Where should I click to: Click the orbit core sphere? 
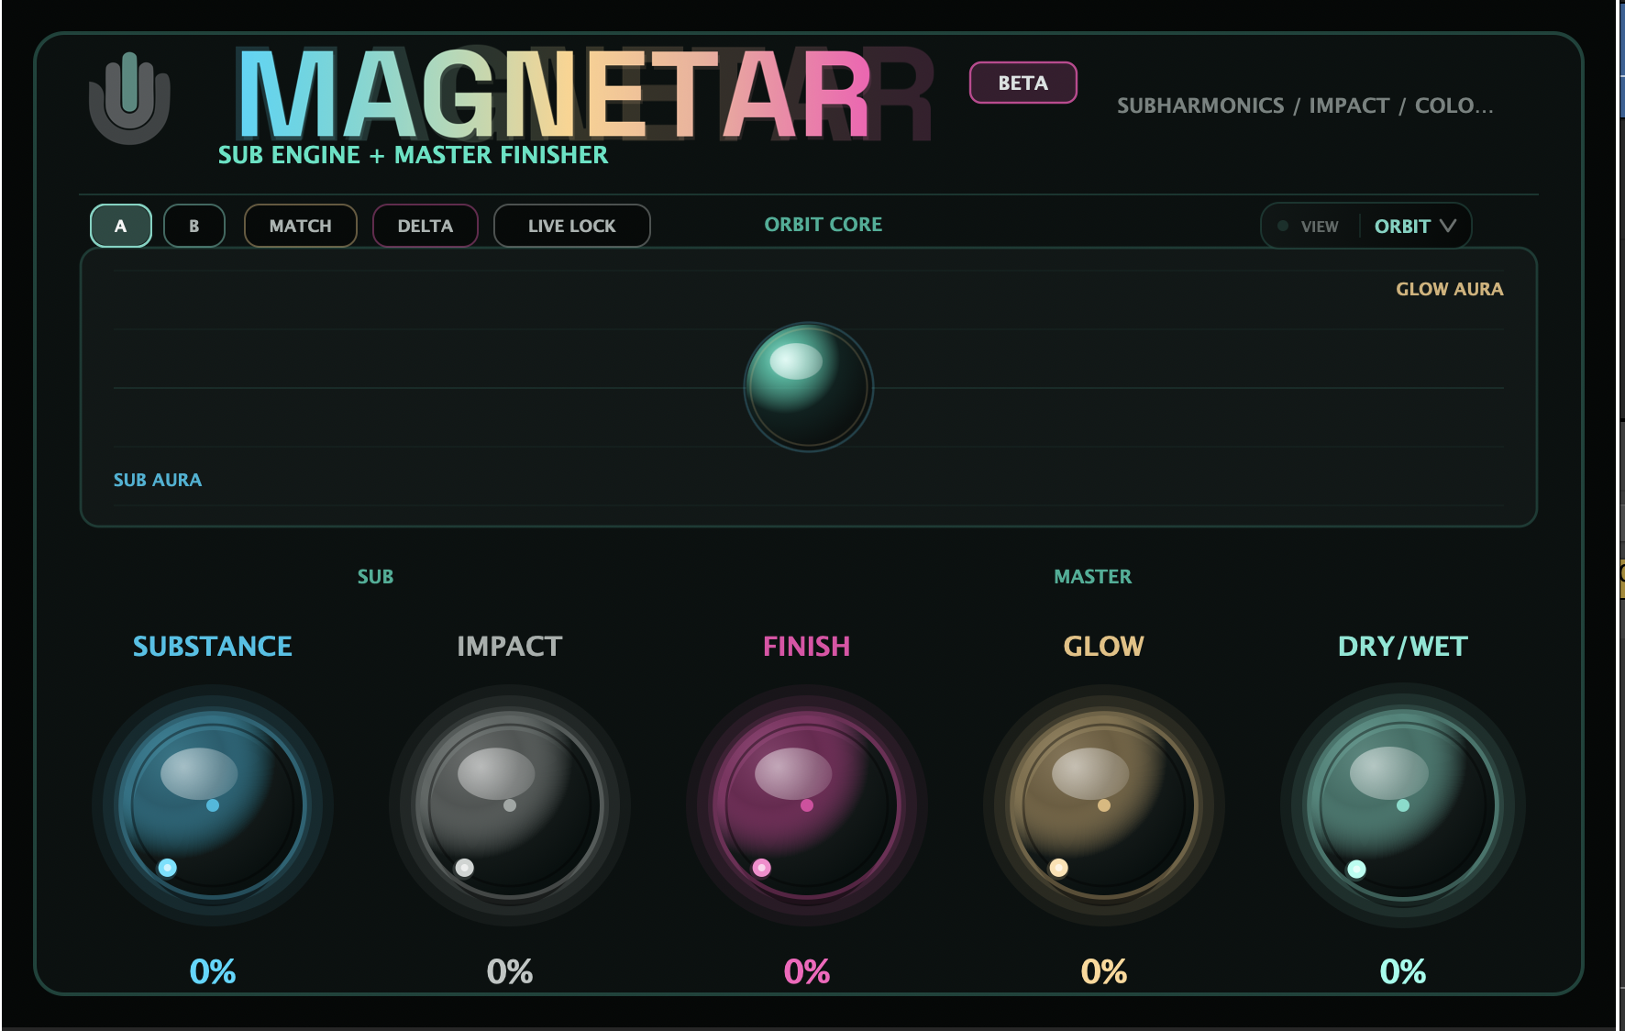point(808,386)
